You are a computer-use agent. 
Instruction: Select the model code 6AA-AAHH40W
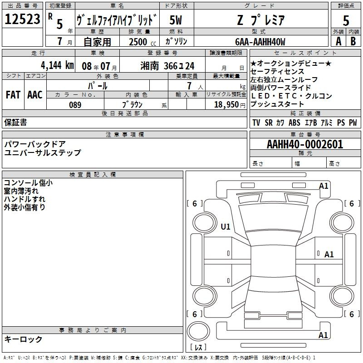[260, 42]
